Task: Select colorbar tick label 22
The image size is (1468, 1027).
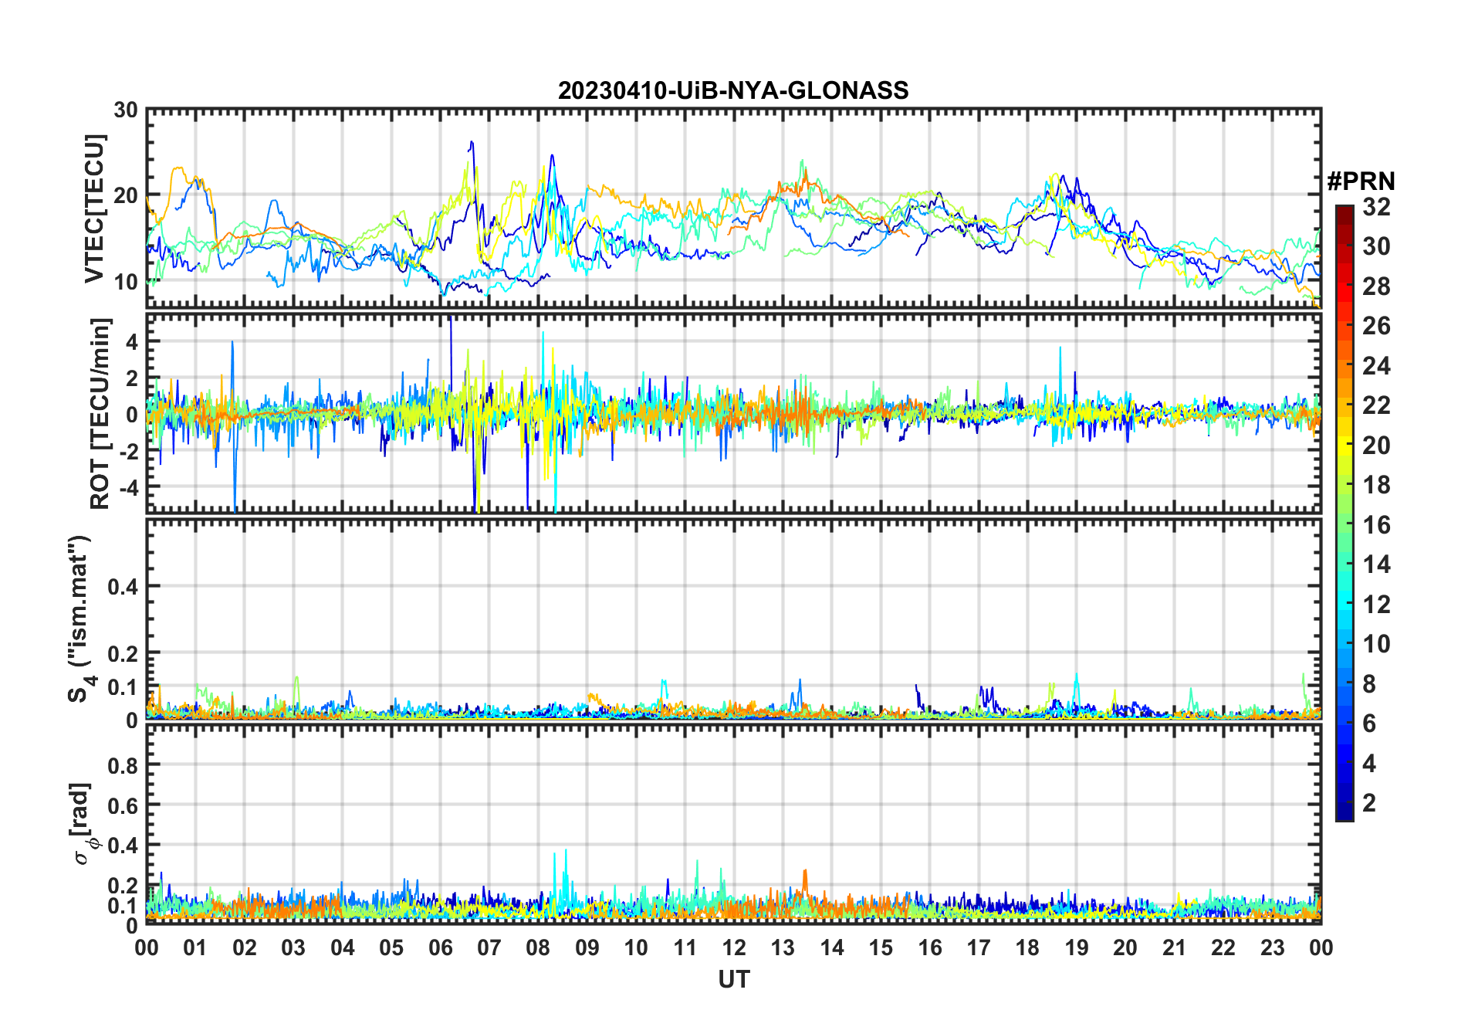Action: point(1377,405)
